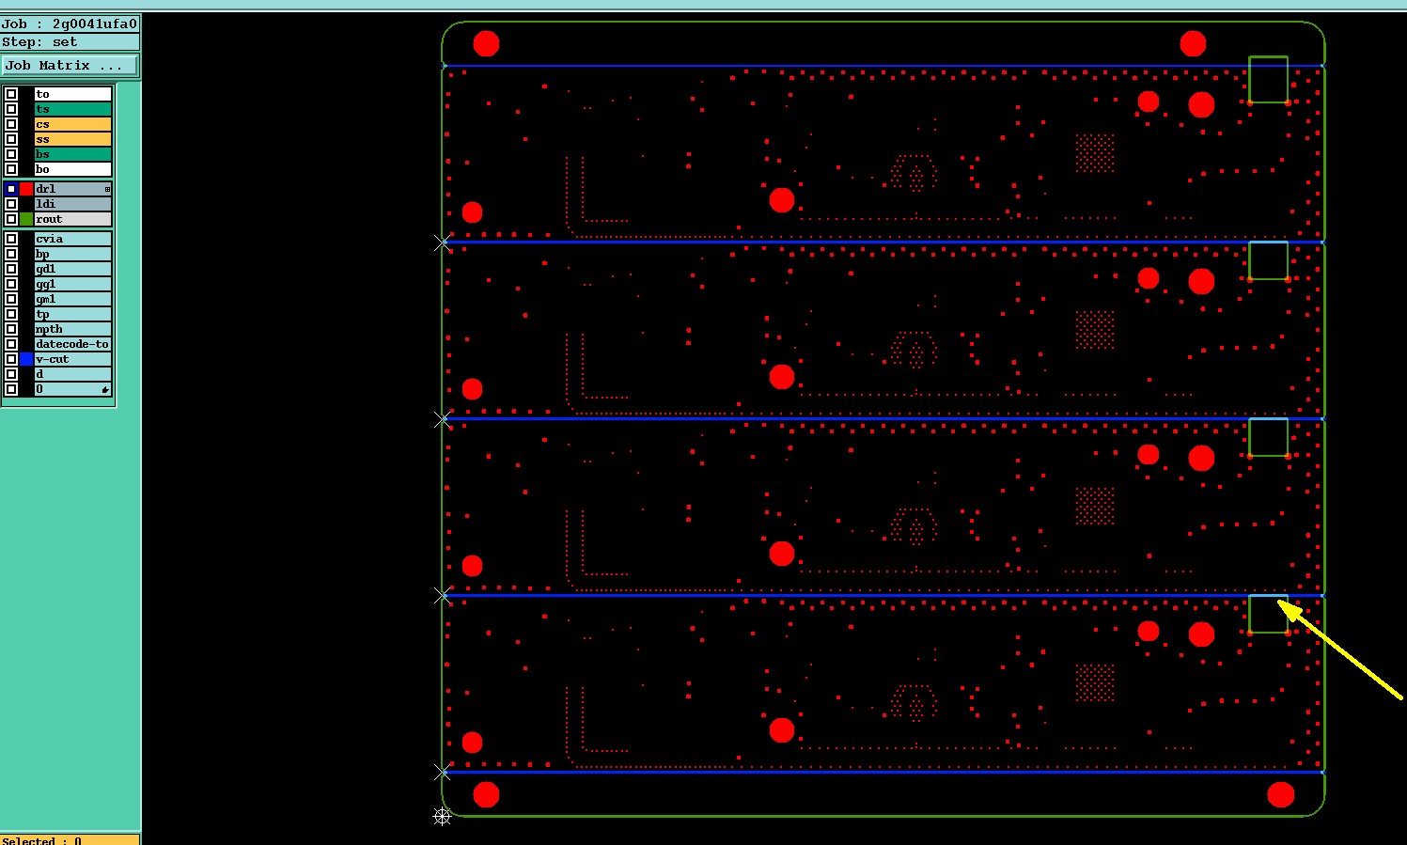Image resolution: width=1407 pixels, height=845 pixels.
Task: Toggle the 'tp' layer checkbox
Action: (11, 314)
